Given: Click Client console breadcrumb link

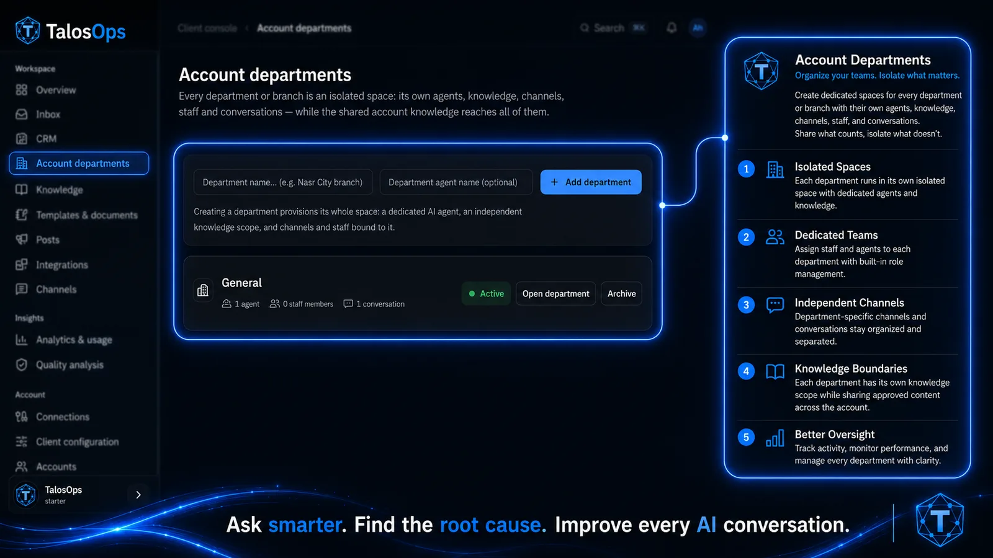Looking at the screenshot, I should coord(207,28).
